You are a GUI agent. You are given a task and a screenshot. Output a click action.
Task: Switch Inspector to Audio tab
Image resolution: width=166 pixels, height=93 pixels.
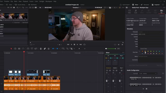pyautogui.click(x=136, y=11)
